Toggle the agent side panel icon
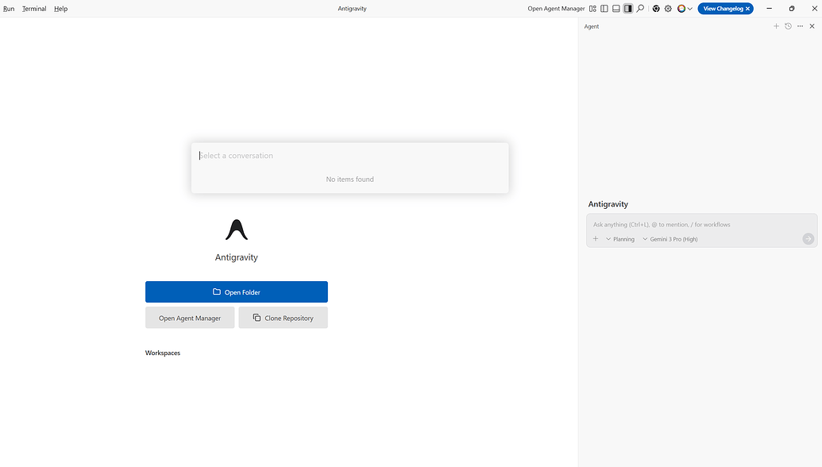 point(627,9)
